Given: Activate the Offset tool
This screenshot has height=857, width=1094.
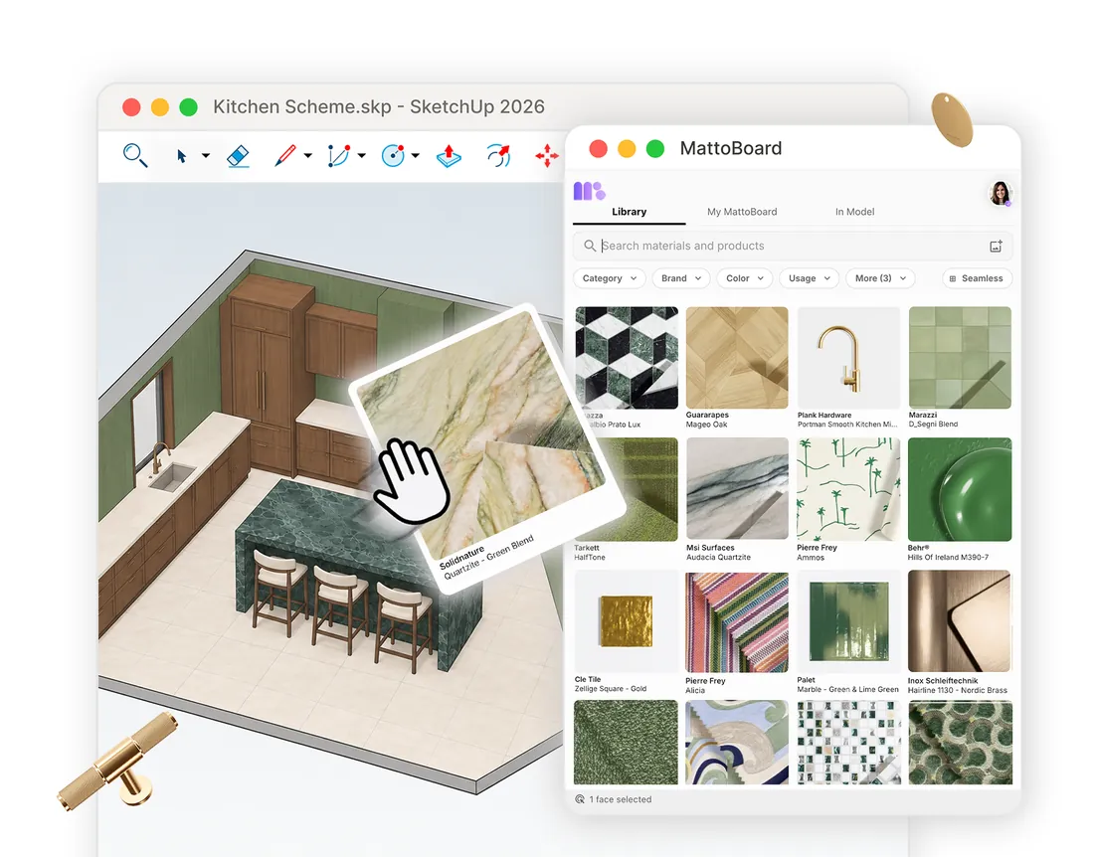Looking at the screenshot, I should (x=499, y=155).
